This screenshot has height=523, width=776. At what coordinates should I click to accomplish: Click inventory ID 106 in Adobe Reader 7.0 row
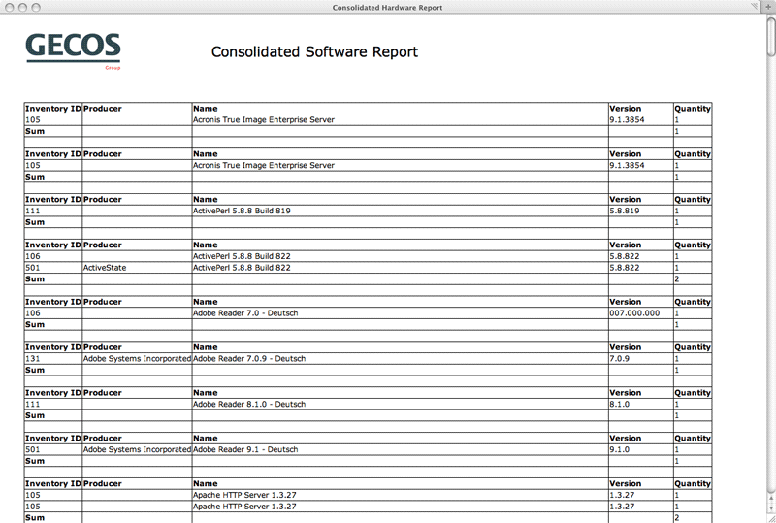(33, 313)
